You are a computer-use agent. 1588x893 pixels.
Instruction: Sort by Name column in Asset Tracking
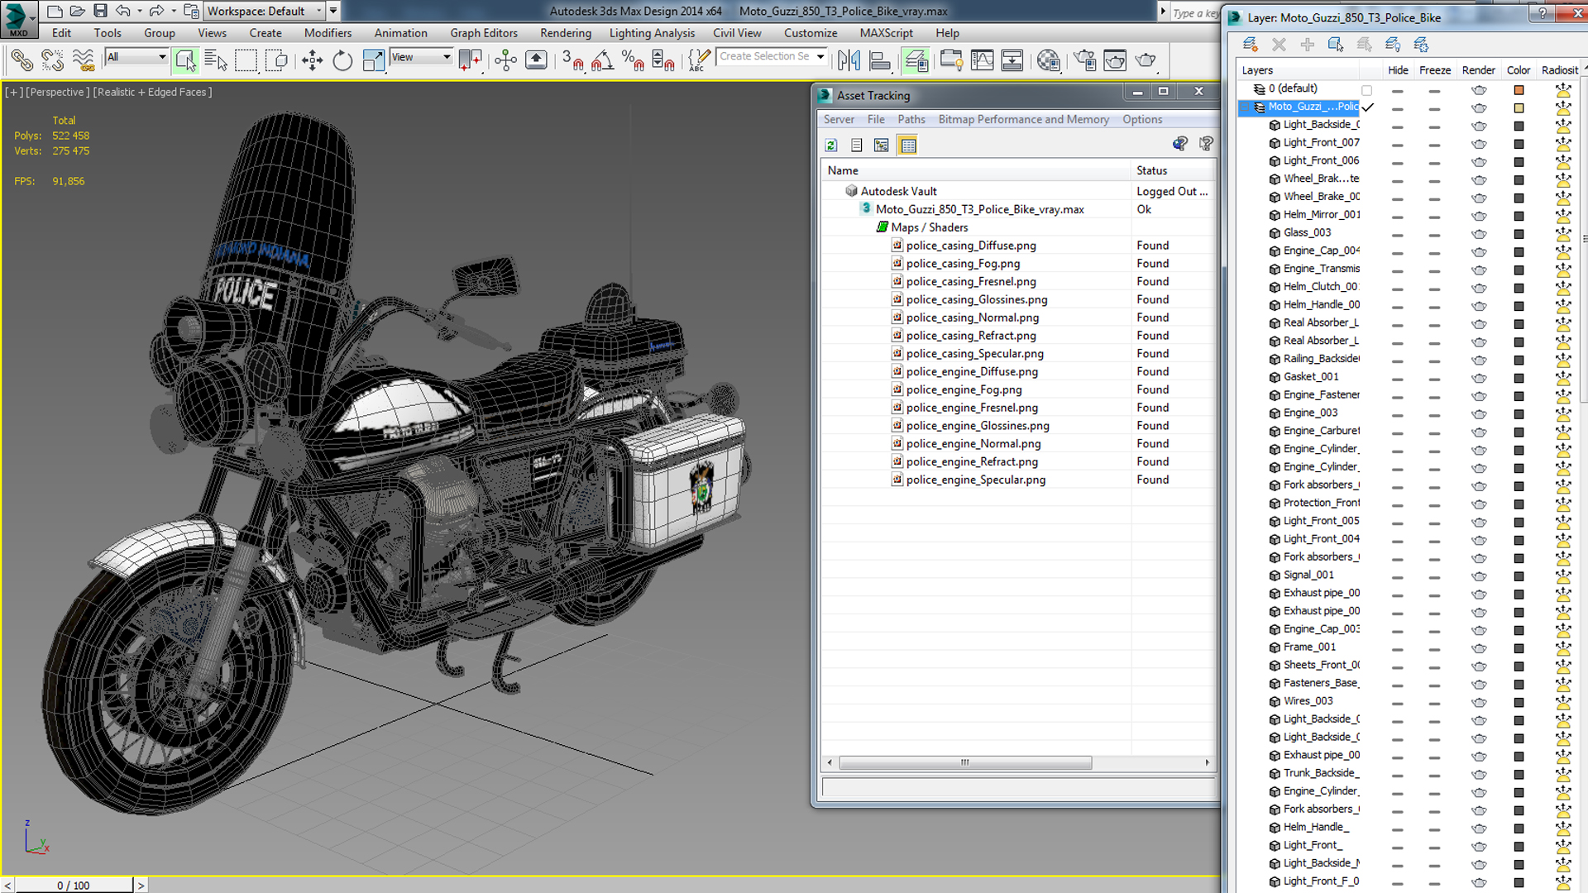coord(976,170)
